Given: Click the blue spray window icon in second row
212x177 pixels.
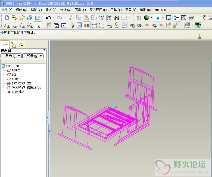Looking at the screenshot, I should click(79, 25).
